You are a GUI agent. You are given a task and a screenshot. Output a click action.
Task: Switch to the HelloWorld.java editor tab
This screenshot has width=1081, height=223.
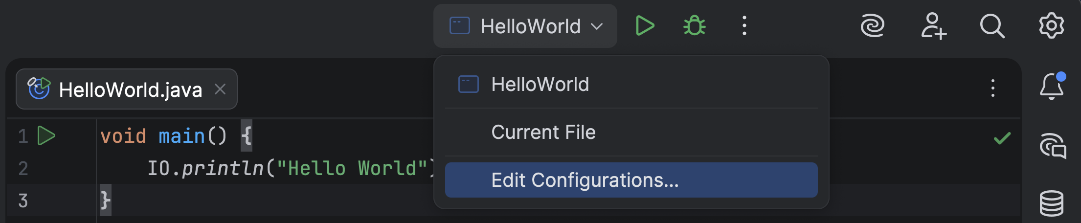click(130, 89)
